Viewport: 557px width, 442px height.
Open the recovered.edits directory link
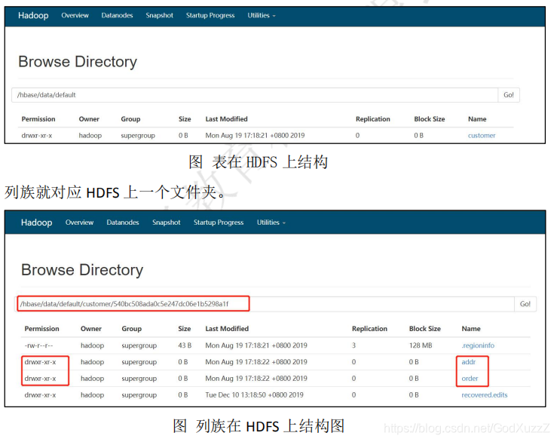pos(485,395)
